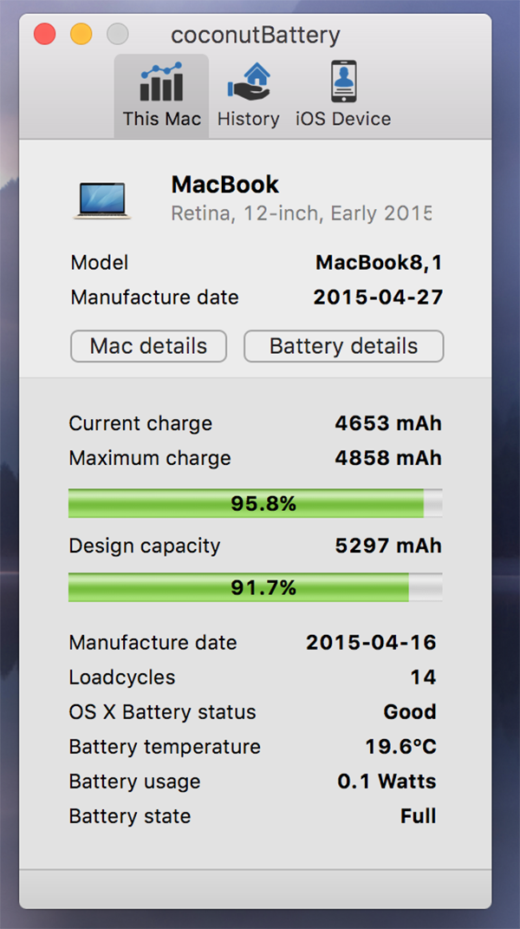520x929 pixels.
Task: Select the 5297 mAh design capacity value
Action: point(388,546)
